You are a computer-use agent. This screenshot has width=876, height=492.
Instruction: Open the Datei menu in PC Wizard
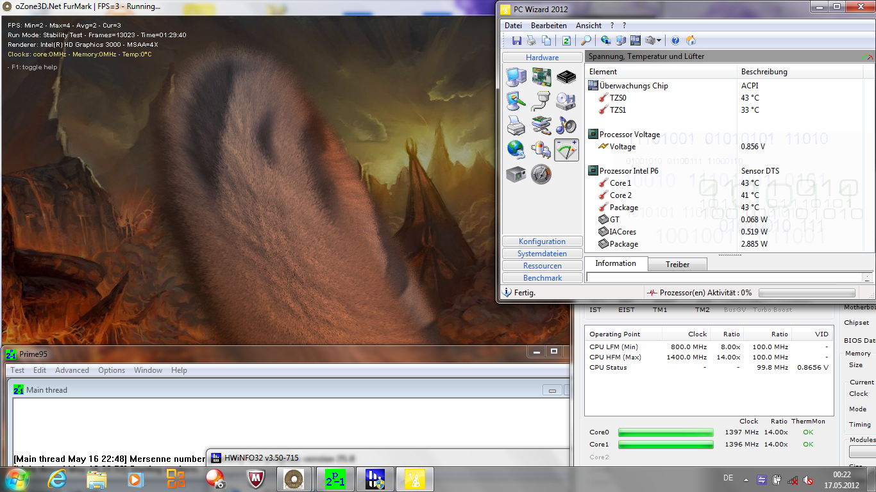click(513, 26)
